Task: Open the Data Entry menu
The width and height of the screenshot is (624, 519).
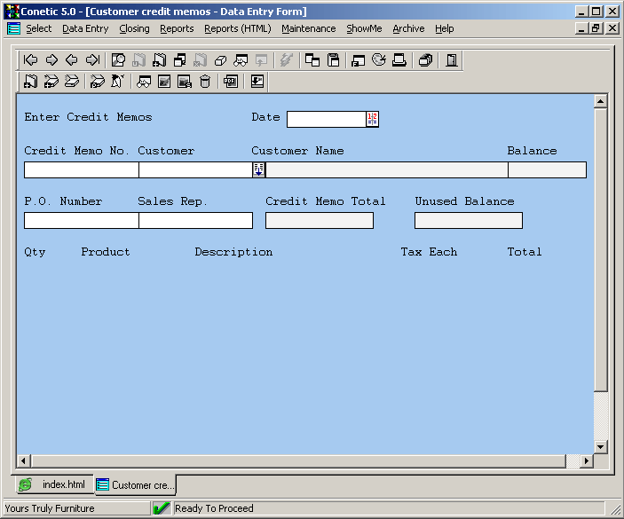Action: coord(85,28)
